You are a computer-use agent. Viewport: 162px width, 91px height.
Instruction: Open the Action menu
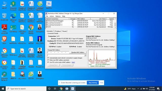[x=52, y=16]
